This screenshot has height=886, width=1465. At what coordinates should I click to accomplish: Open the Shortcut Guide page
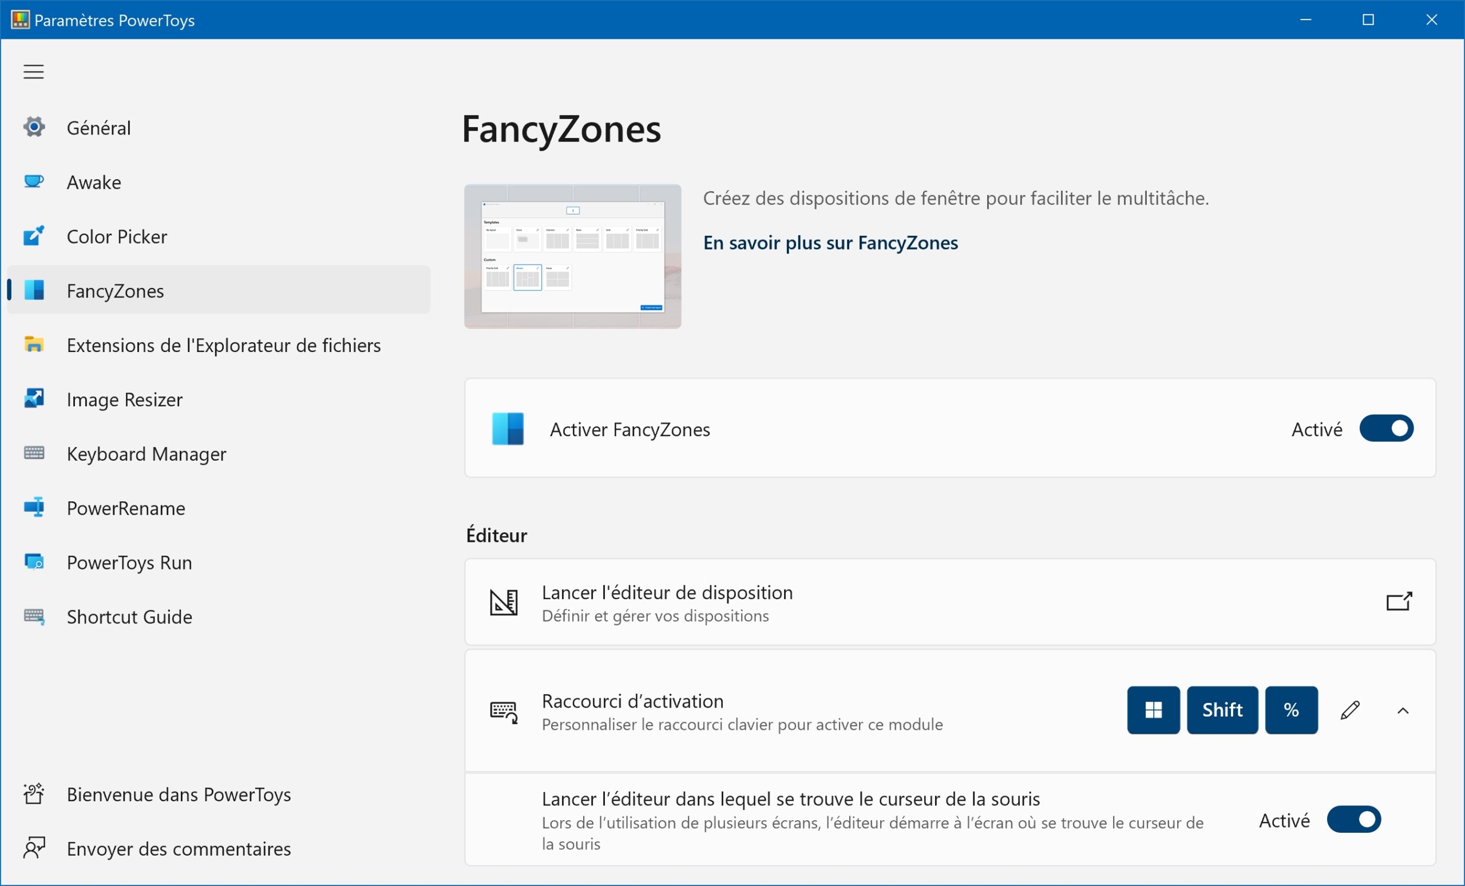(218, 616)
